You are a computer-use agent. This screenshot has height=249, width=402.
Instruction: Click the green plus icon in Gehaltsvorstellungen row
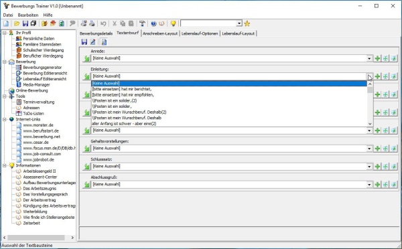377,149
